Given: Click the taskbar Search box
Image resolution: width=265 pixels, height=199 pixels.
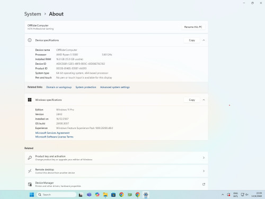Looking at the screenshot, I should (x=57, y=195).
